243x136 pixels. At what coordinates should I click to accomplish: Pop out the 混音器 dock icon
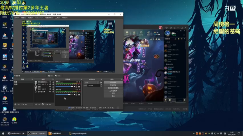81,79
